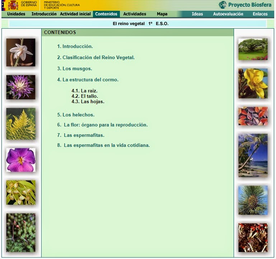Open 2. Clasificación del Reino Vegetal.
276x259 pixels.
click(x=96, y=57)
